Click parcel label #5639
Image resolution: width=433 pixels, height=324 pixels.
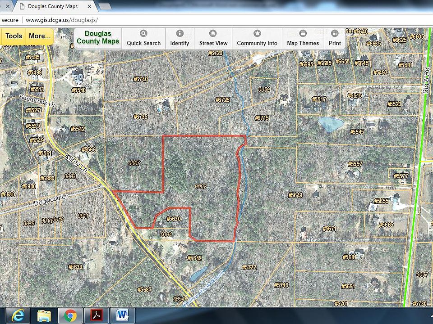click(75, 267)
